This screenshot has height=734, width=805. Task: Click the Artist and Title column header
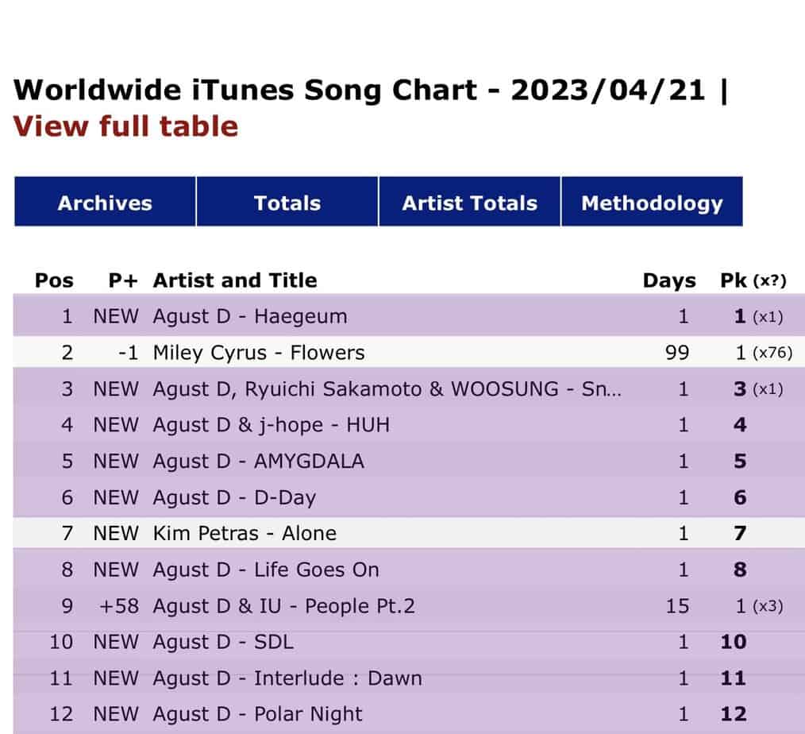pos(235,280)
